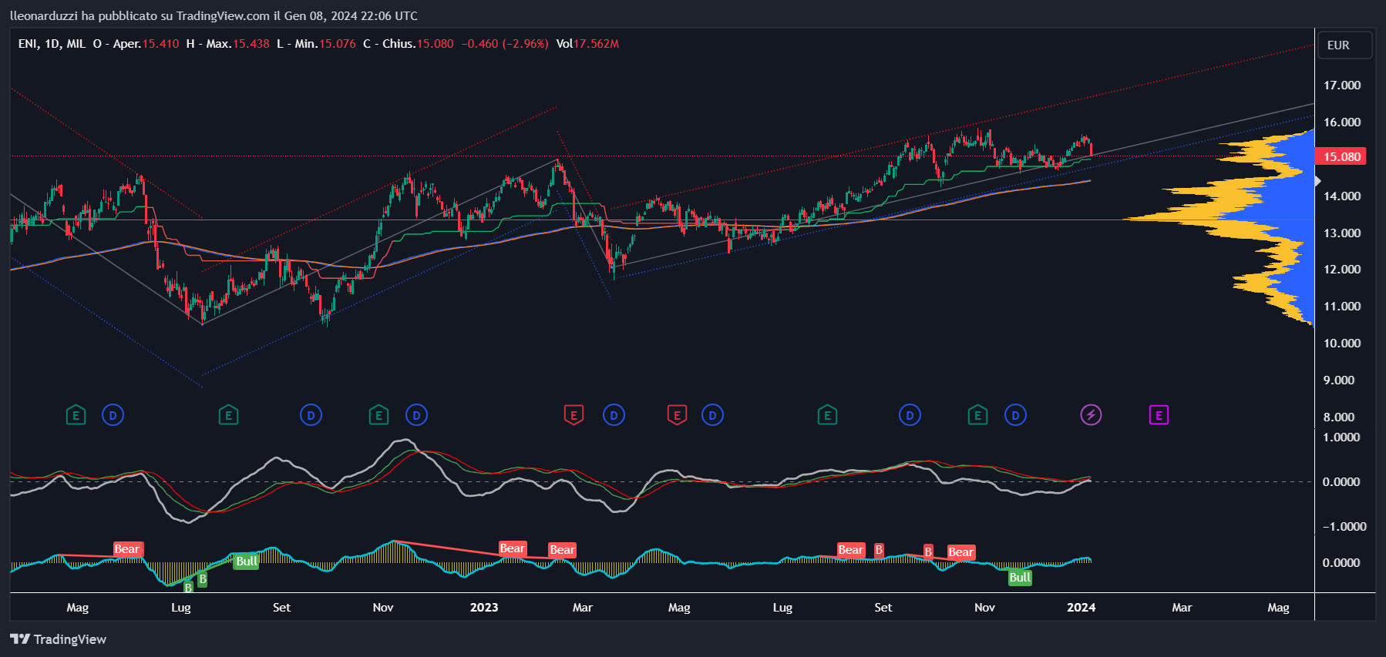Screen dimensions: 1386x657
Task: Open the green earnings E marker around late July 2022
Action: [228, 416]
